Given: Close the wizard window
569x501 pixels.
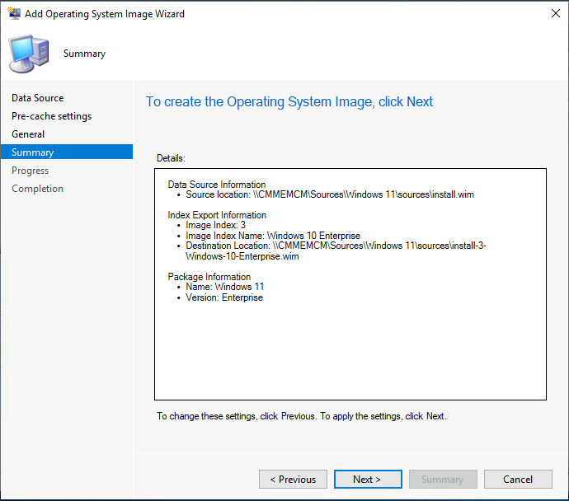Looking at the screenshot, I should 556,13.
